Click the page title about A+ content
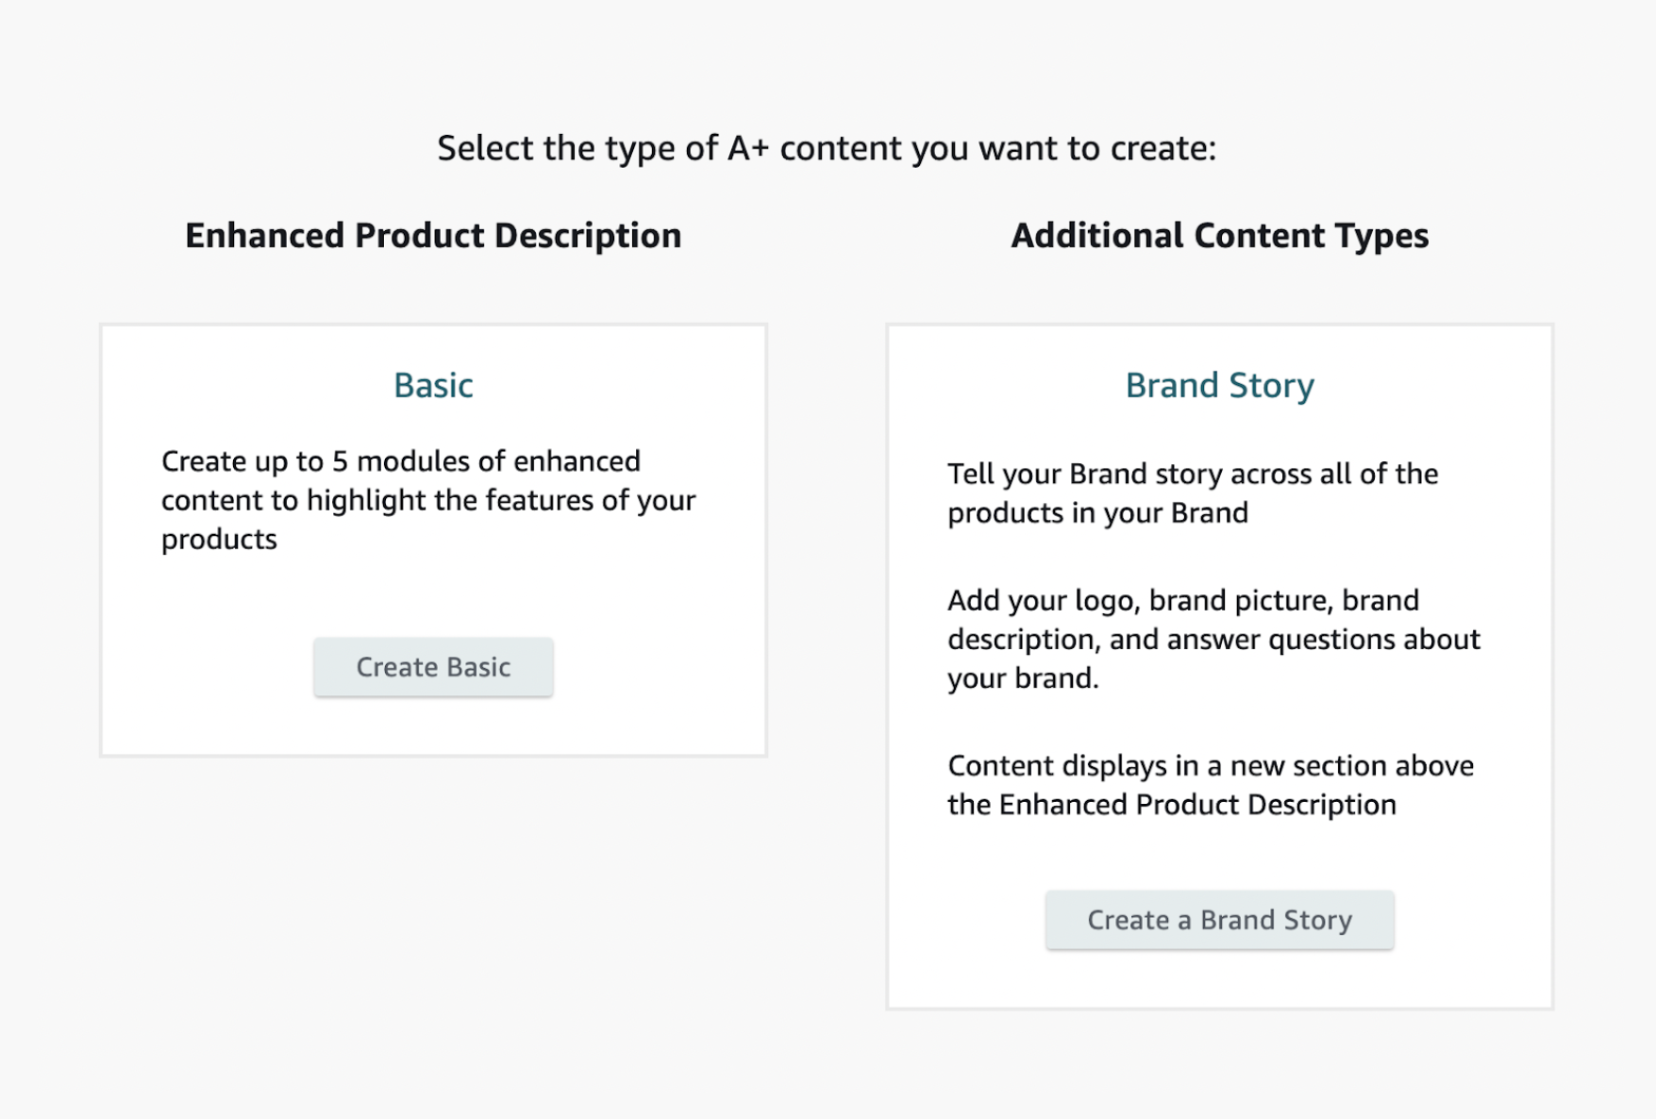This screenshot has width=1656, height=1119. click(828, 147)
